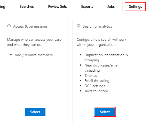Click the 'Themes' bullet item
This screenshot has height=126, width=149.
tap(91, 75)
